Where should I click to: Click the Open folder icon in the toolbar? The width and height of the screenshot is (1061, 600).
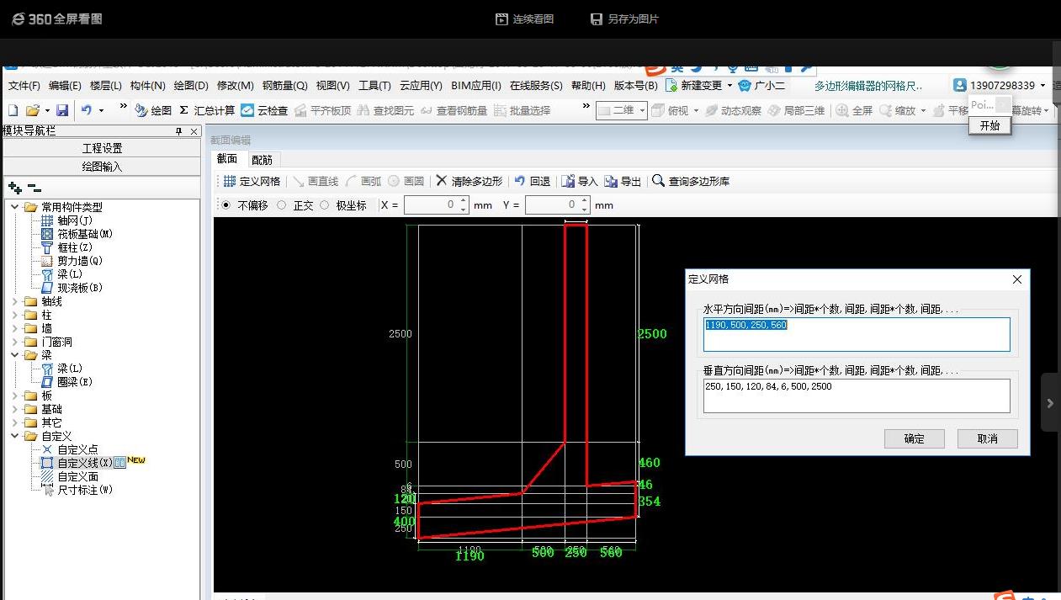coord(32,110)
